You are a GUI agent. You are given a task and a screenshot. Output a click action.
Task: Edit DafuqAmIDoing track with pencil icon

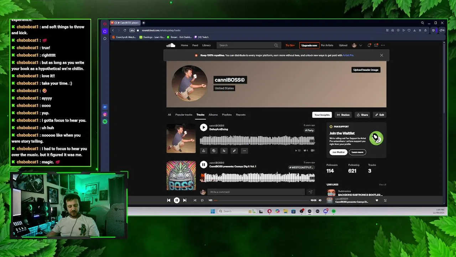coord(234,151)
